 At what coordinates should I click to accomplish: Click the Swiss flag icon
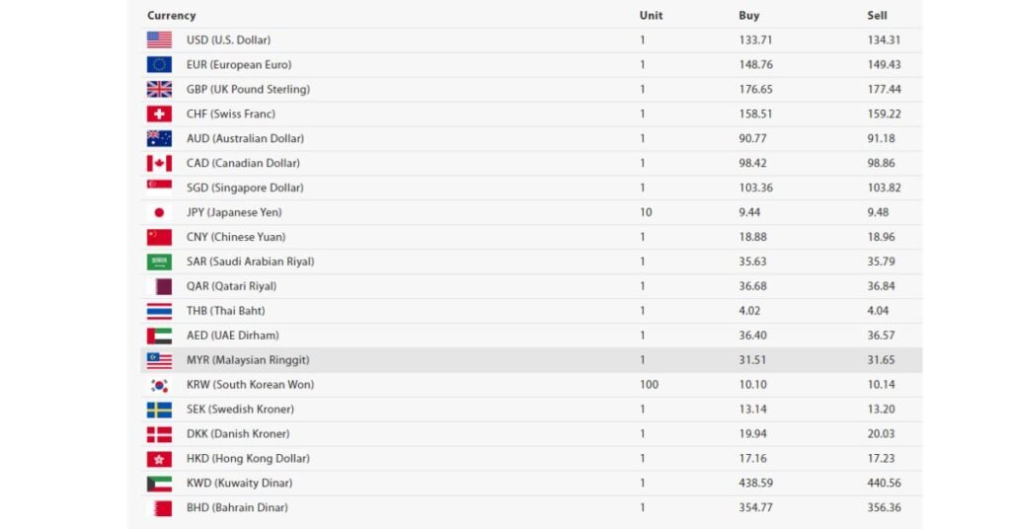(159, 114)
